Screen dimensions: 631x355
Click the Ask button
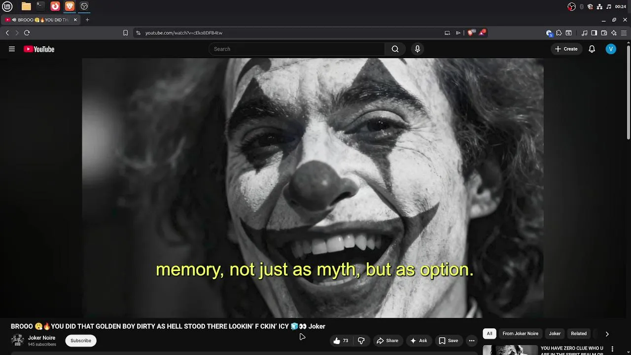(x=419, y=341)
